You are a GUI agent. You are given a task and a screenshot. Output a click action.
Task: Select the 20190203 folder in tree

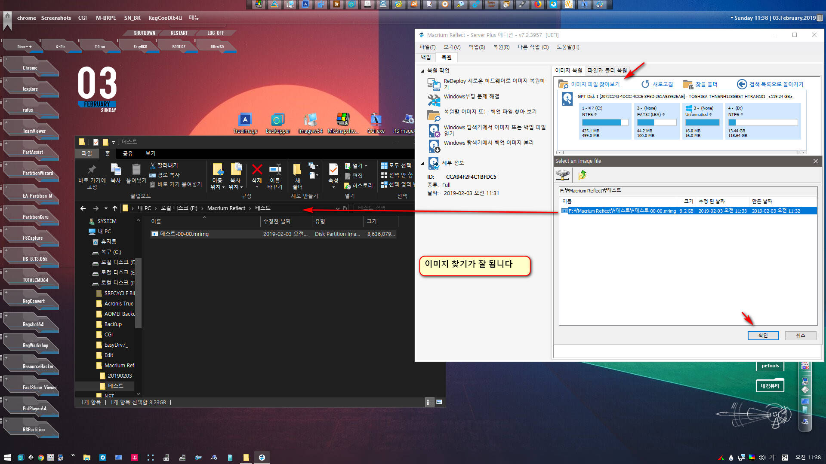(120, 376)
